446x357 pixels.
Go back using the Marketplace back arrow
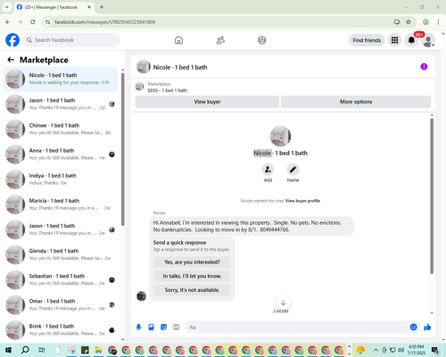pos(11,60)
